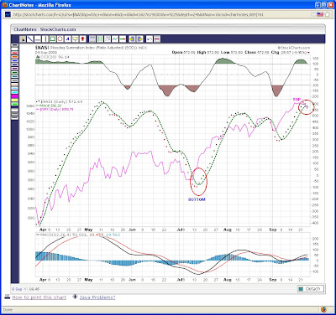Select the green vertical time bands tool
336x315 pixels.
(100, 39)
